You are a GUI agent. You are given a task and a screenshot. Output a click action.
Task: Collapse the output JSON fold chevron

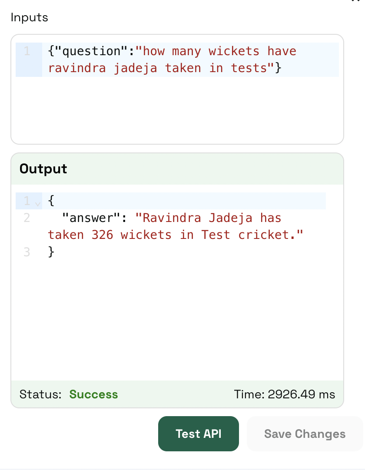(37, 203)
